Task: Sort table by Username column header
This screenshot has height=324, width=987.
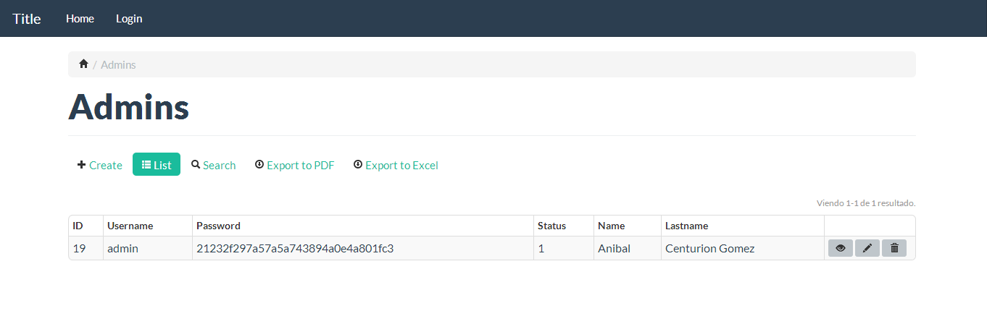Action: [x=130, y=226]
